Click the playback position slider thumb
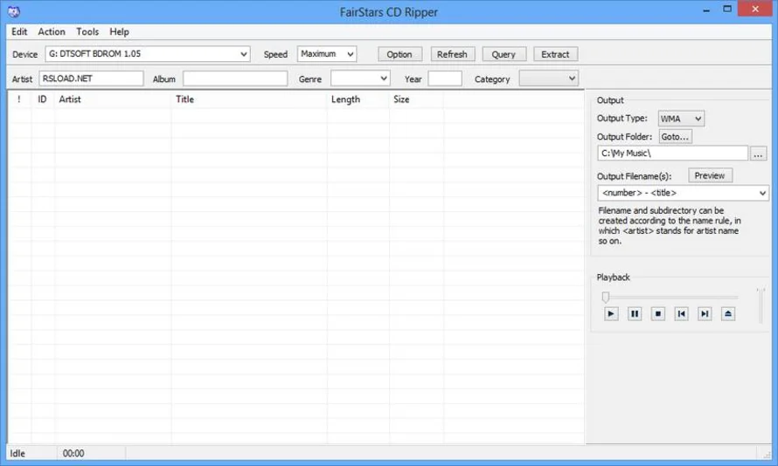778x466 pixels. coord(605,297)
